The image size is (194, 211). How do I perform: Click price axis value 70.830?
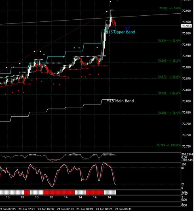click(186, 101)
